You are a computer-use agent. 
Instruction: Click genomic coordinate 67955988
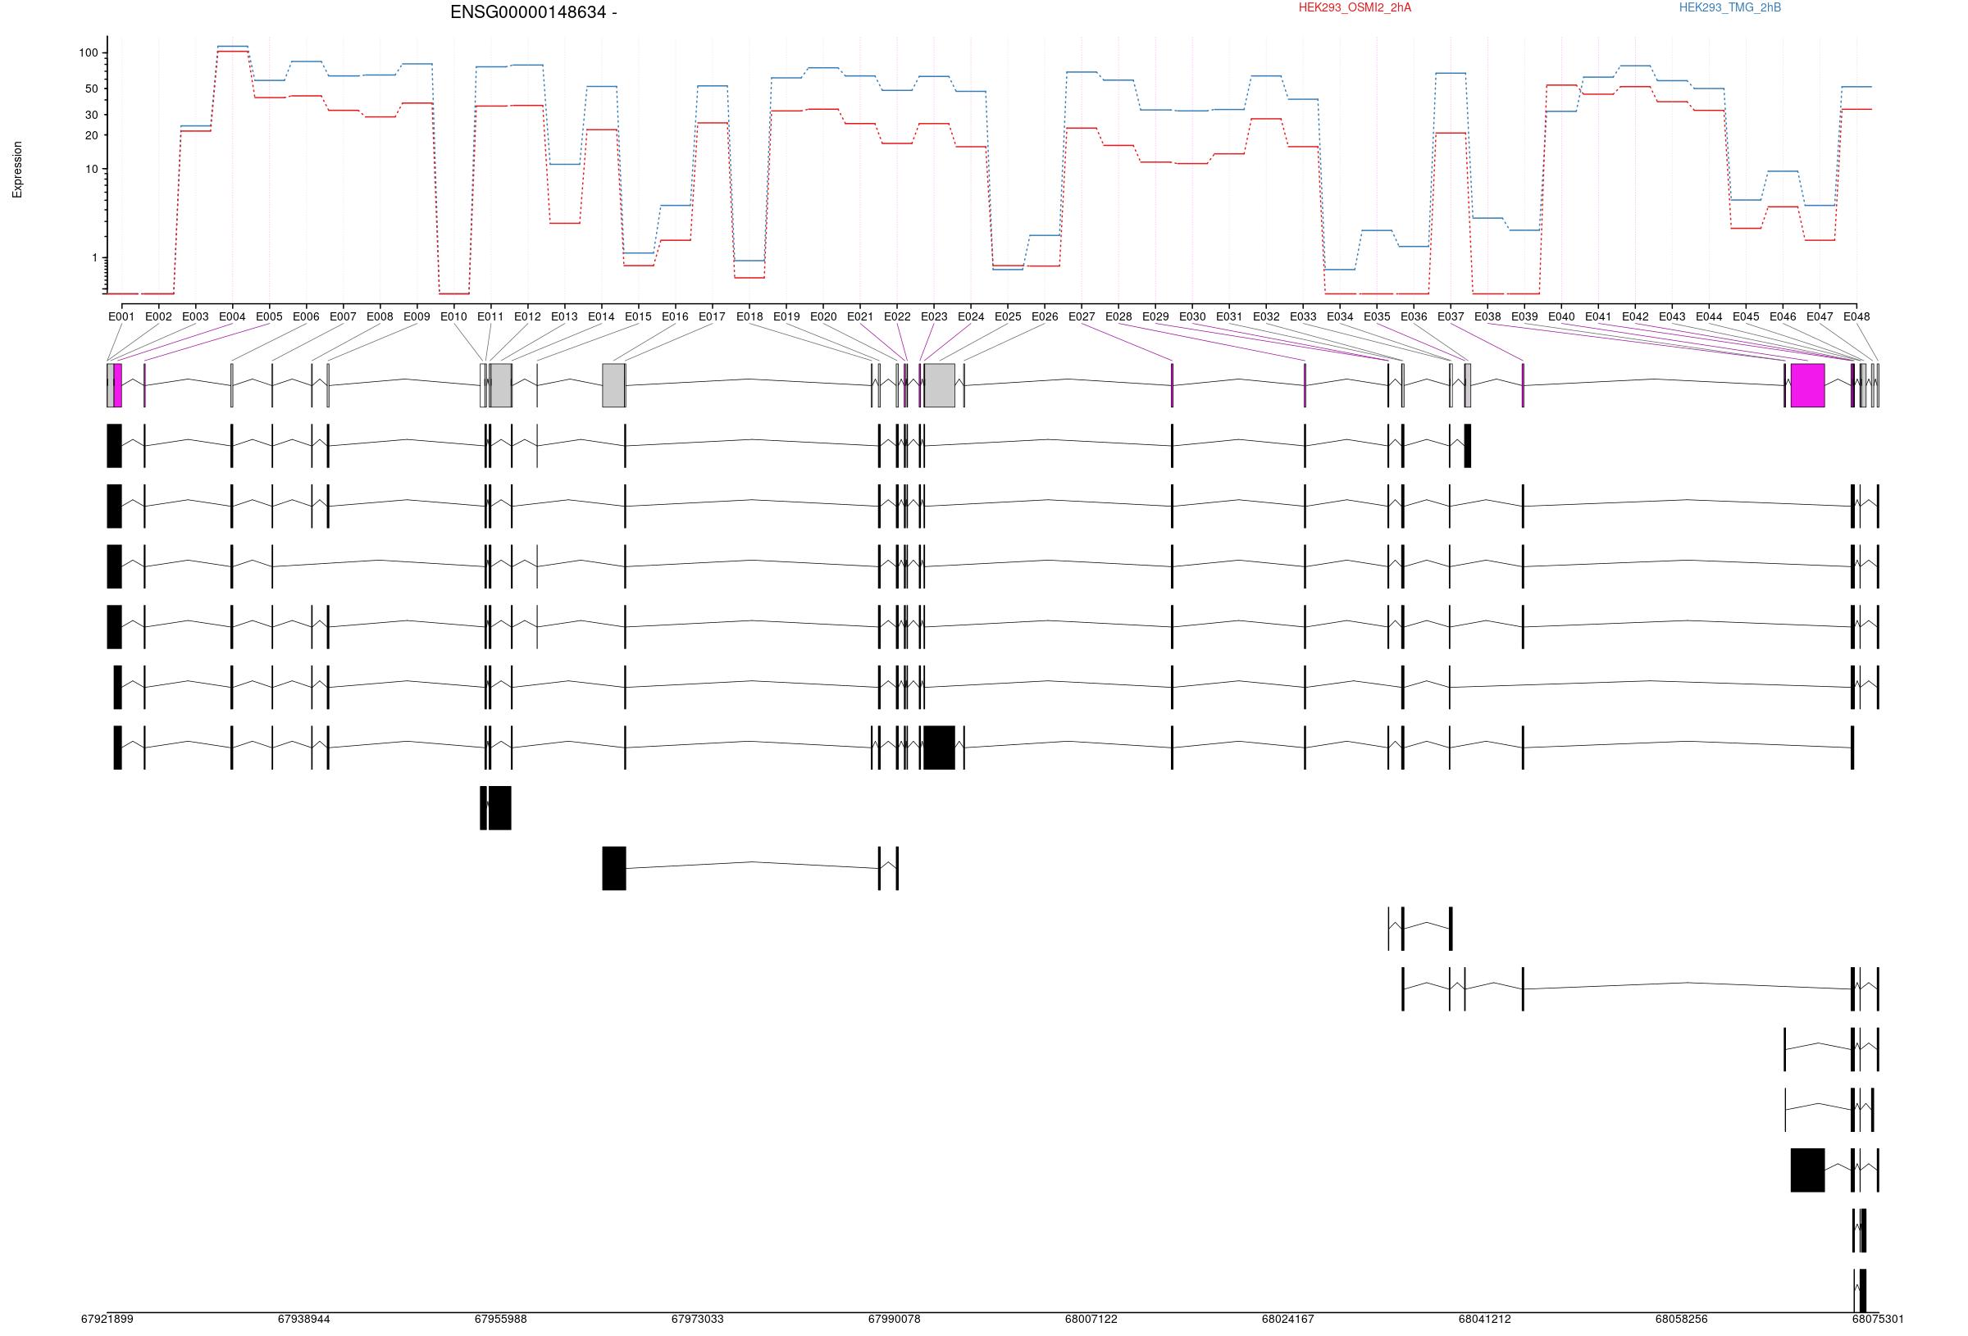tap(500, 1319)
